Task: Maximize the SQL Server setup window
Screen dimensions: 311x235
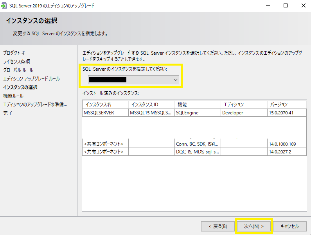Action: 286,6
